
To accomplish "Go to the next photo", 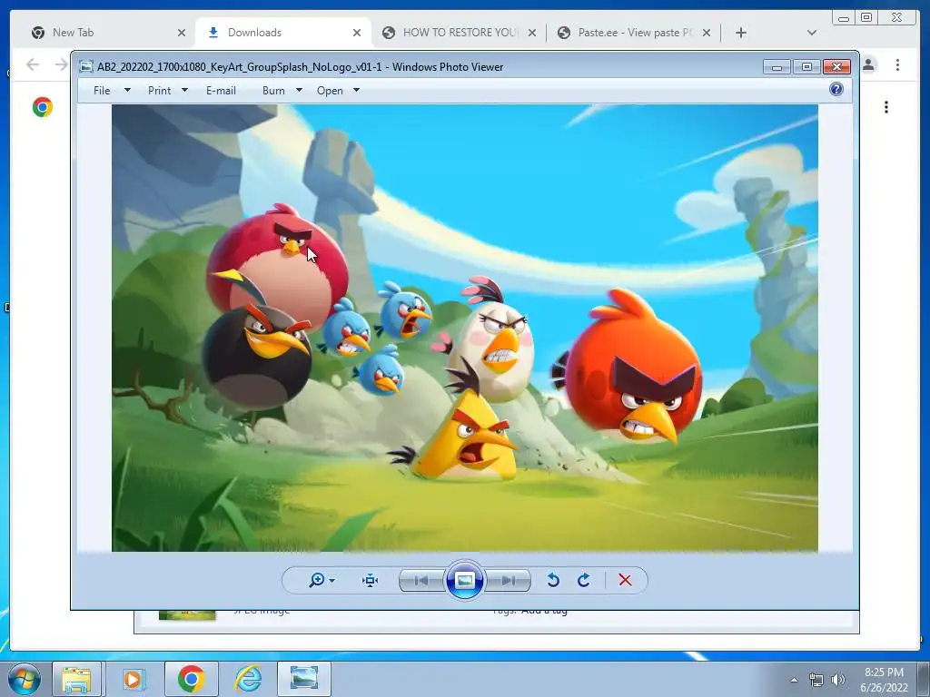I will pos(509,580).
